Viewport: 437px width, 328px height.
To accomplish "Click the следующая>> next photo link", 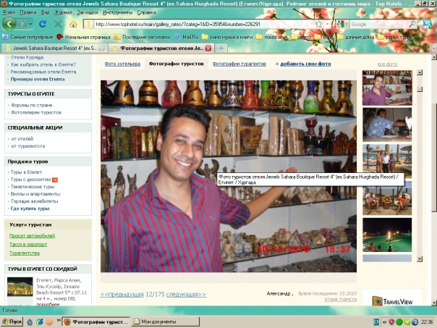I will [x=186, y=294].
